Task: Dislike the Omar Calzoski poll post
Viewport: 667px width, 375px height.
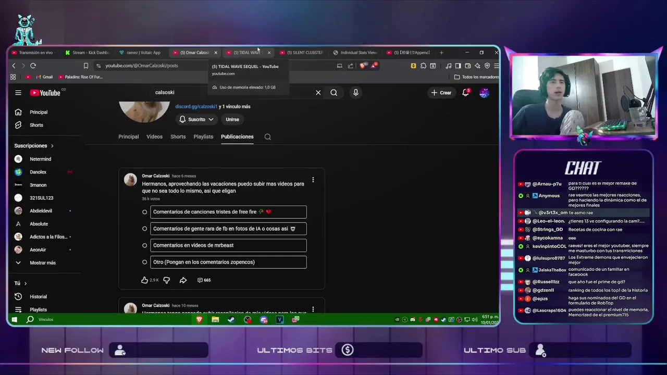Action: pyautogui.click(x=167, y=280)
